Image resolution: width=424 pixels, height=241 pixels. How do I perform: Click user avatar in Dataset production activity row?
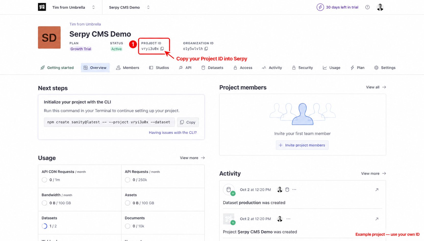(x=280, y=190)
